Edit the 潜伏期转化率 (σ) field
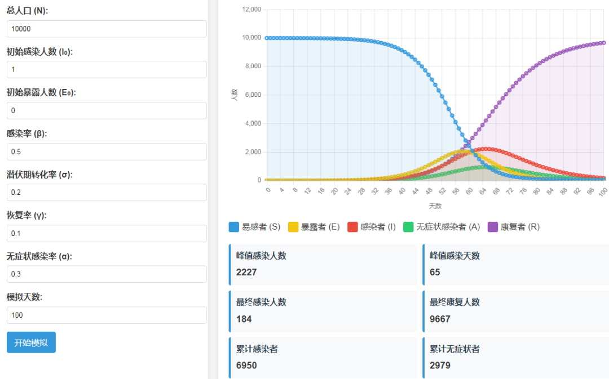 (x=107, y=193)
